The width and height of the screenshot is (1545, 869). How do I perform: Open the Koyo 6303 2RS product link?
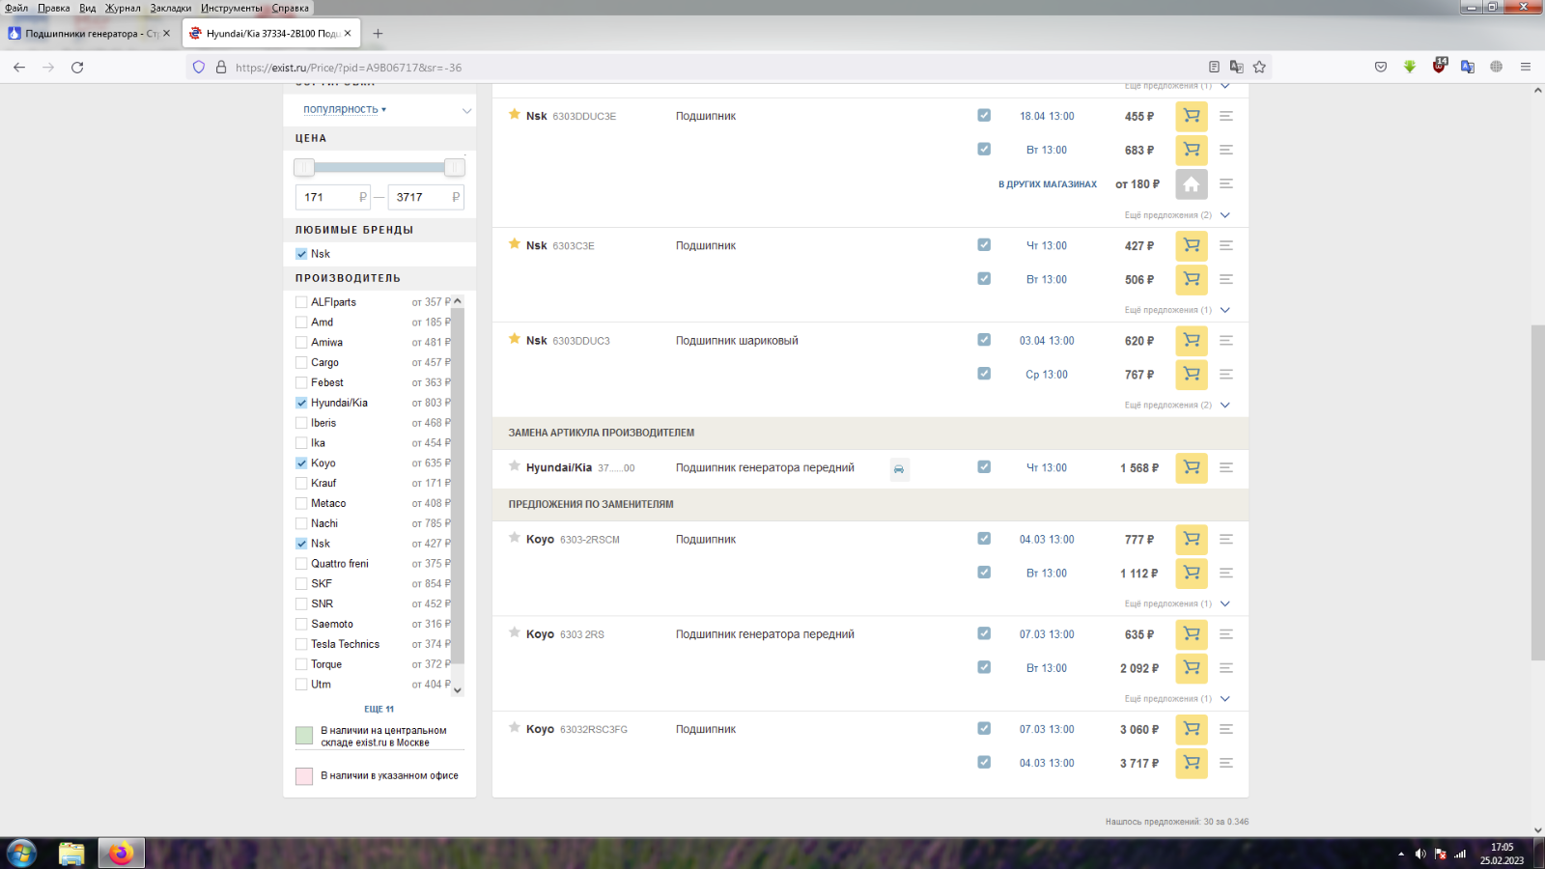582,635
